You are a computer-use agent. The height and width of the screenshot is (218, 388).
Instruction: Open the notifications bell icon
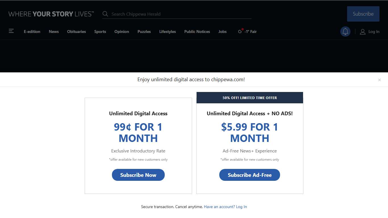(x=345, y=32)
